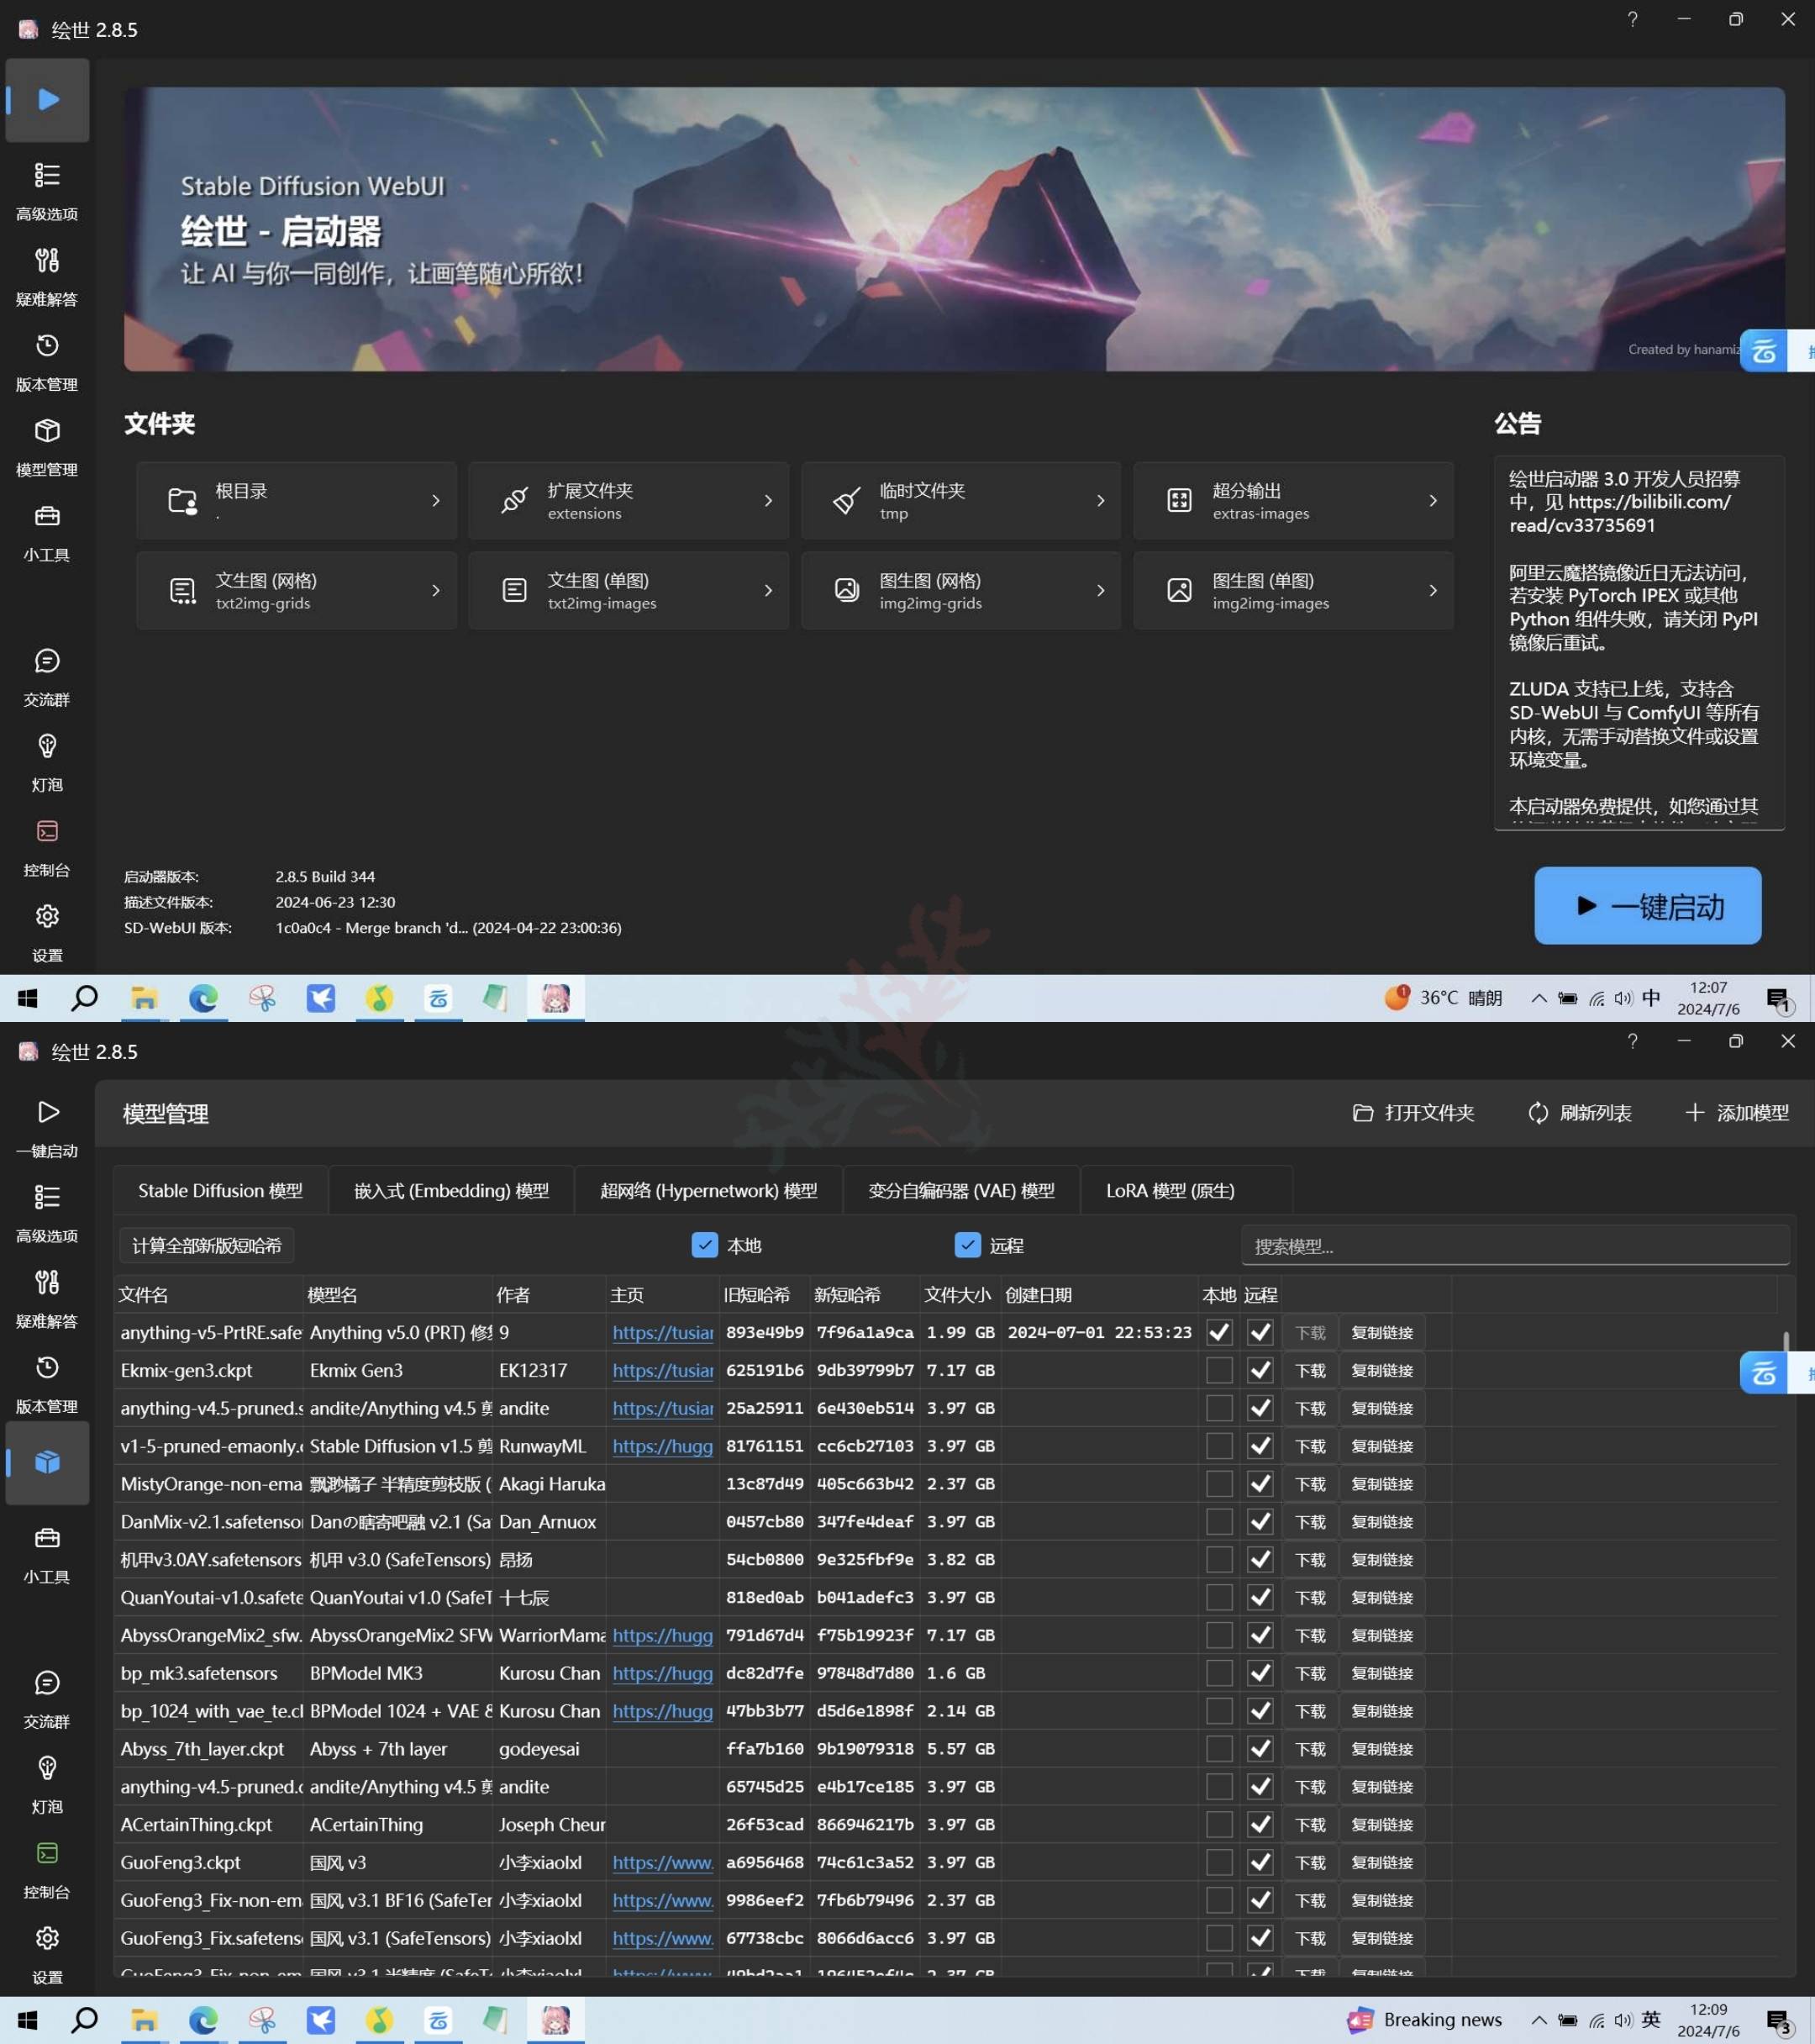This screenshot has height=2044, width=1815.
Task: Select the active play icon in the upper sidebar
Action: 47,99
